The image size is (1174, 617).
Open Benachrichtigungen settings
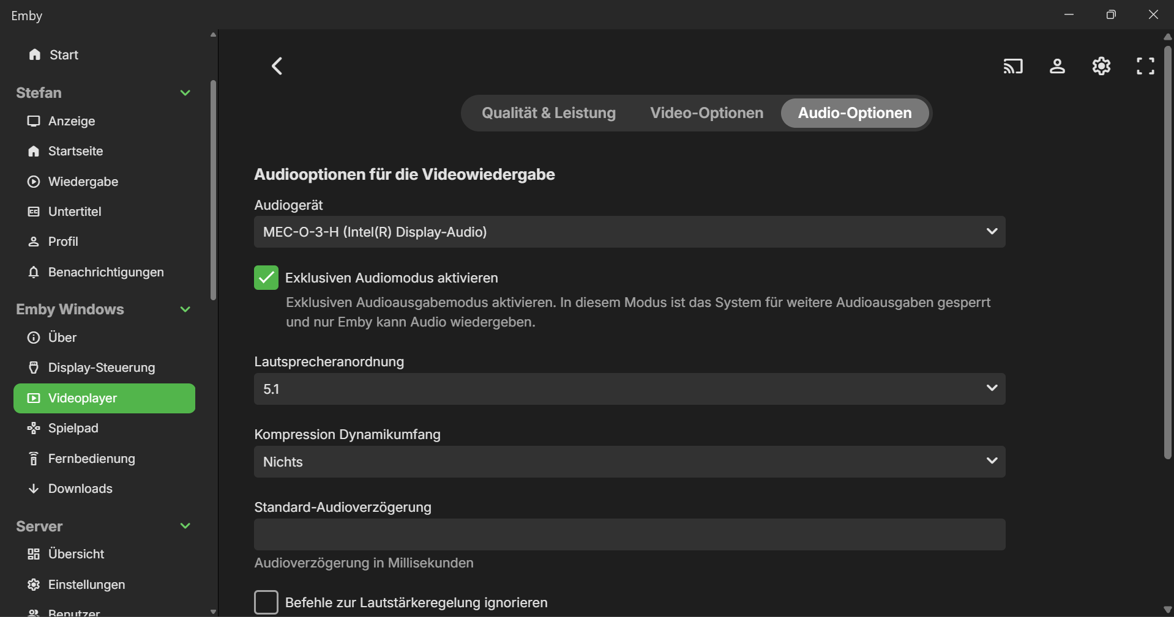coord(104,272)
